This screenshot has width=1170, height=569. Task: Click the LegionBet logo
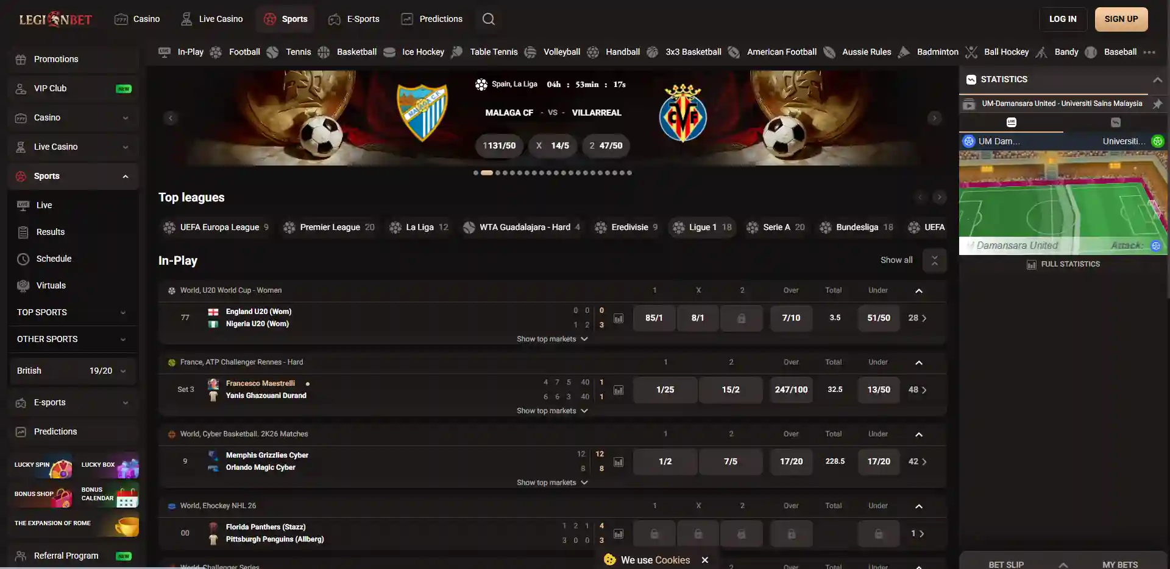click(55, 19)
